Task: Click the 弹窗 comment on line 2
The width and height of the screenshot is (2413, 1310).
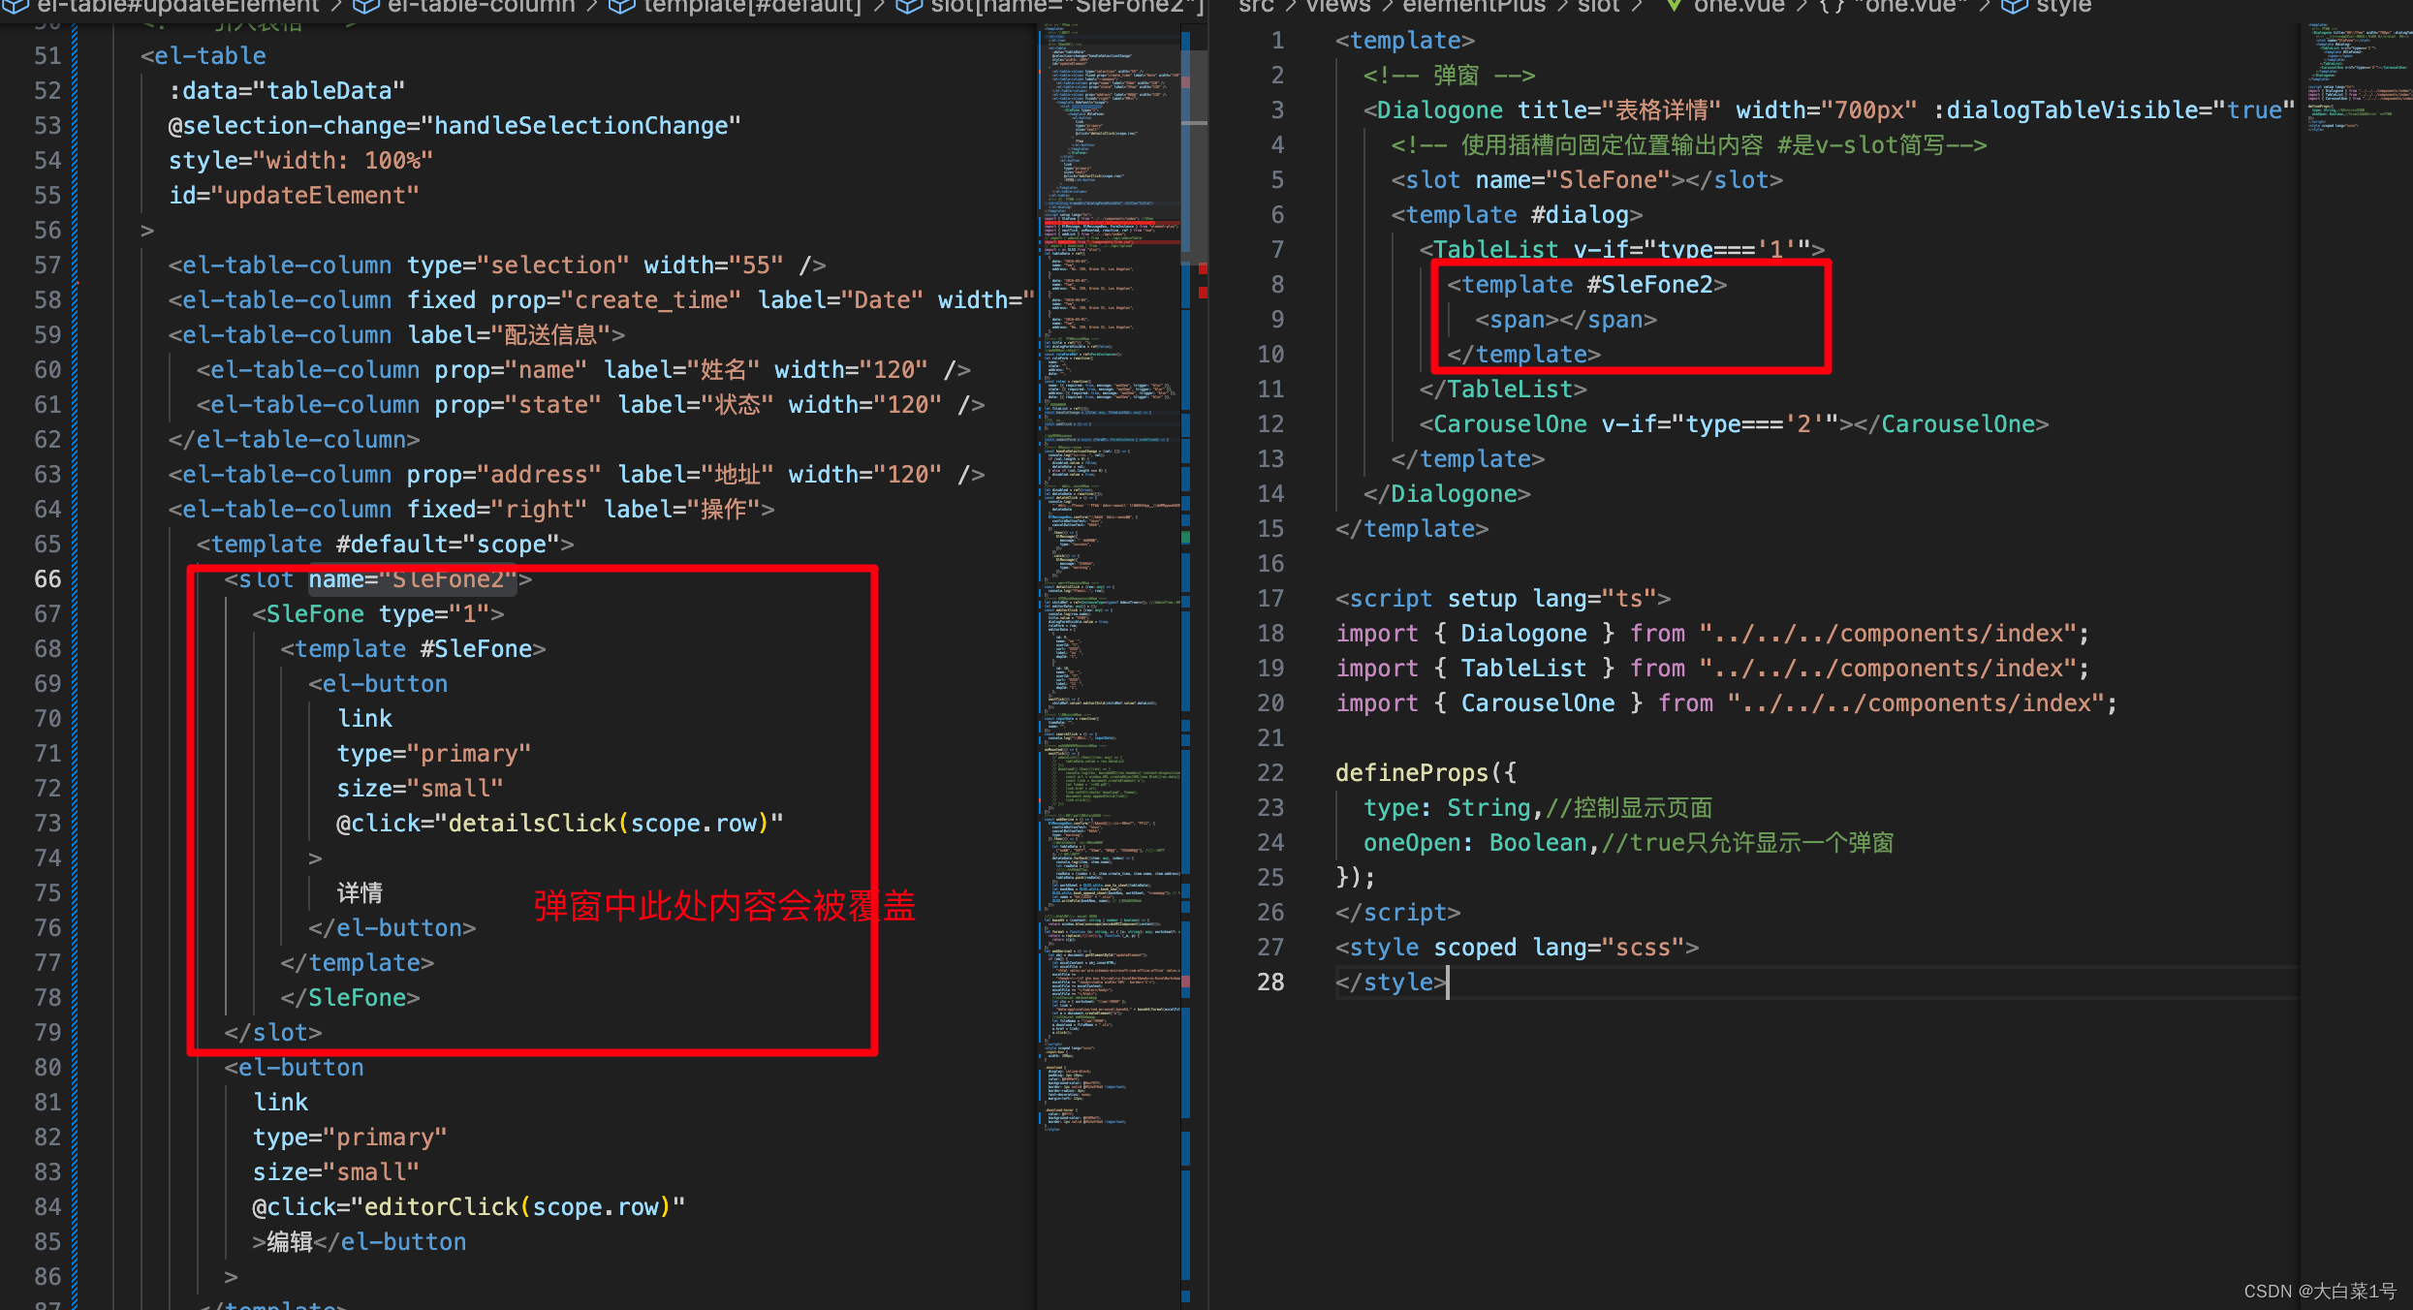Action: (x=1449, y=76)
